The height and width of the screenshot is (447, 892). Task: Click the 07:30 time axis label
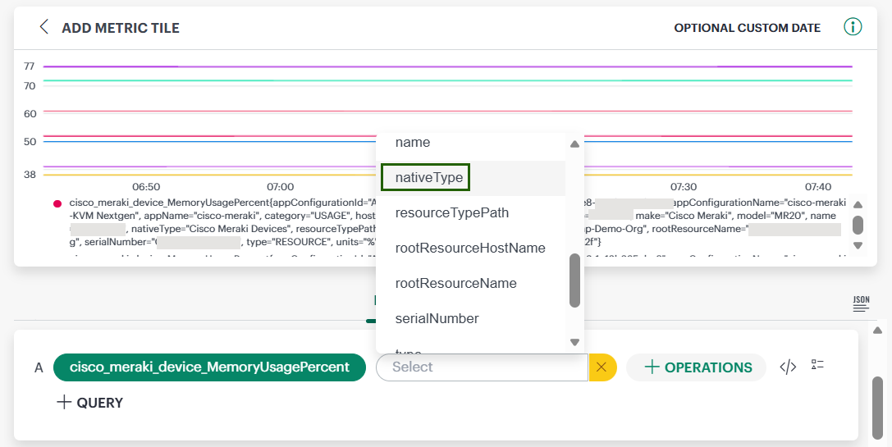tap(684, 186)
